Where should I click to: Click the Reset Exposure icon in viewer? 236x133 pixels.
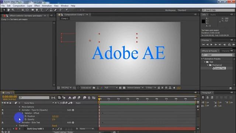pos(174,88)
